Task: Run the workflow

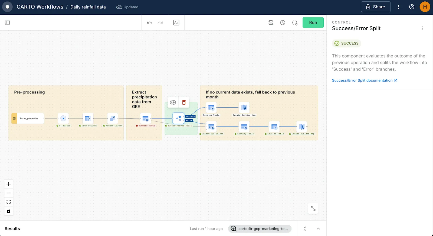Action: [x=313, y=23]
